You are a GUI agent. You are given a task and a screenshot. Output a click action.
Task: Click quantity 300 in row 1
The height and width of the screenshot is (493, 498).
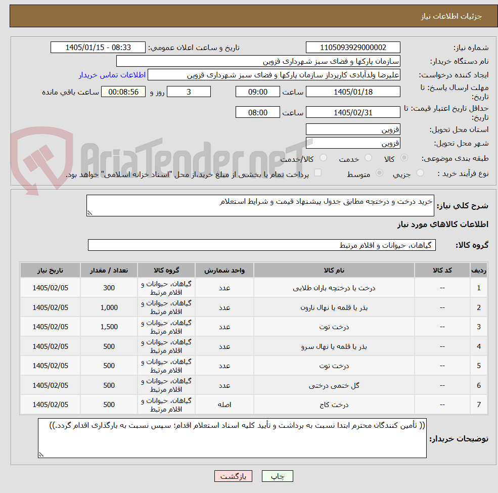pyautogui.click(x=109, y=288)
